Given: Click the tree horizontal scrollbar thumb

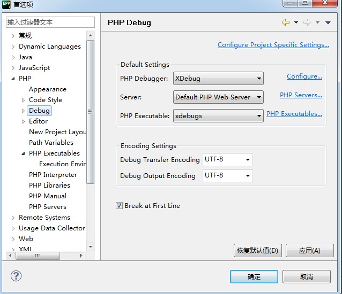Looking at the screenshot, I should coord(38,256).
